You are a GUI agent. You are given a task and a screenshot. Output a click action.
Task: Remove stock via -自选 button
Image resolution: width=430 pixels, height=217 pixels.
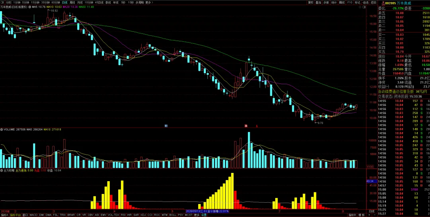click(x=365, y=2)
